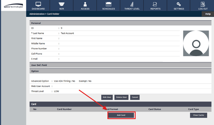The height and width of the screenshot is (125, 214).
Task: Open the SCHEDULES menu label
Action: tap(109, 9)
